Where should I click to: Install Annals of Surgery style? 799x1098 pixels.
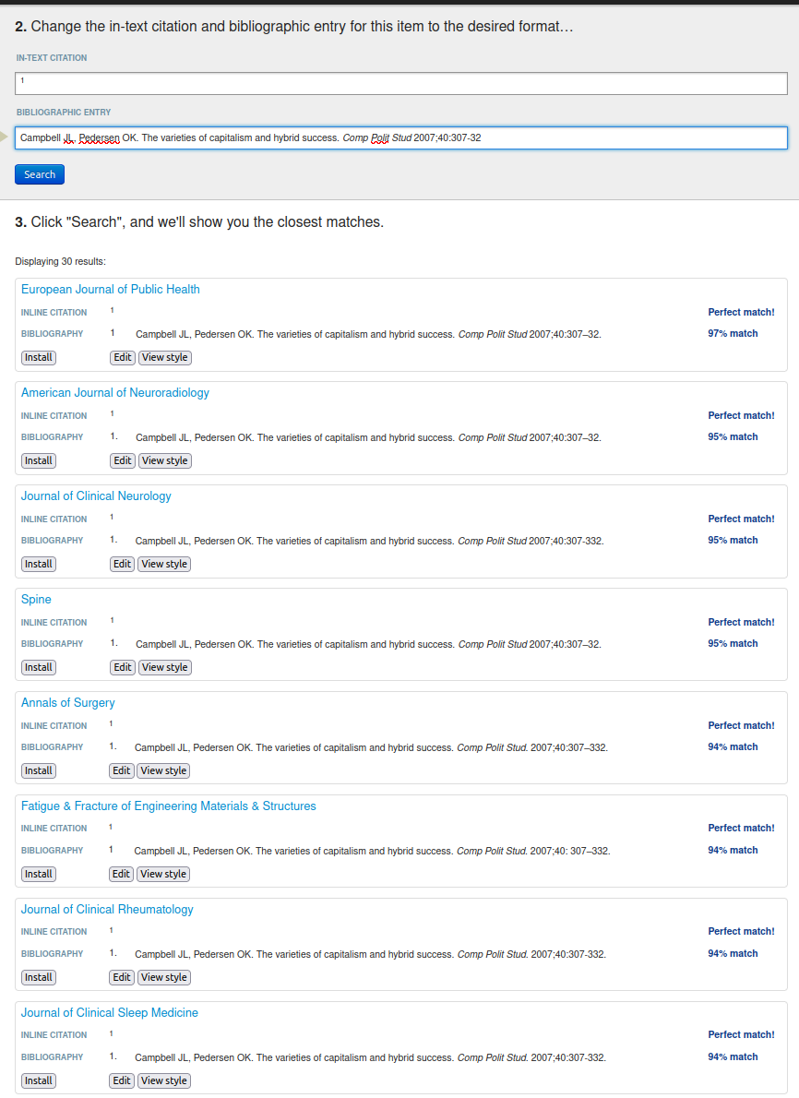(39, 770)
